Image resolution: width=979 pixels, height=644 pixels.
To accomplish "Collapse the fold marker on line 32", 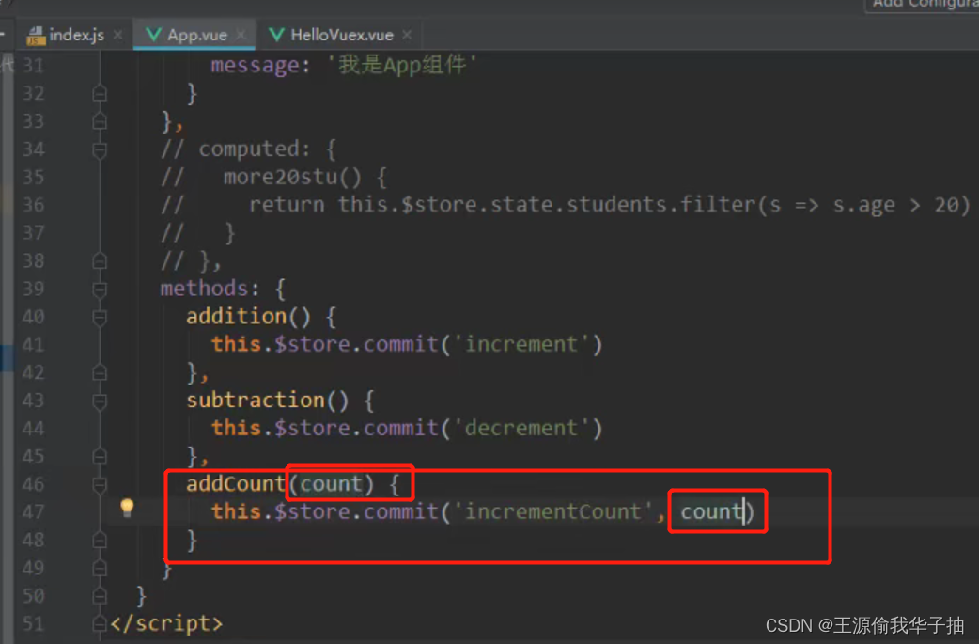I will pyautogui.click(x=100, y=94).
